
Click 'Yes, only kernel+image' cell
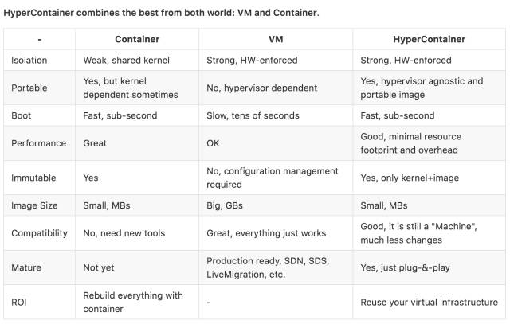coord(410,178)
